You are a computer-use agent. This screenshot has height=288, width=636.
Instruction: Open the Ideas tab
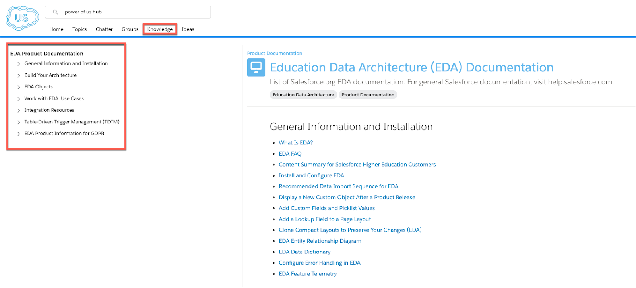(188, 29)
